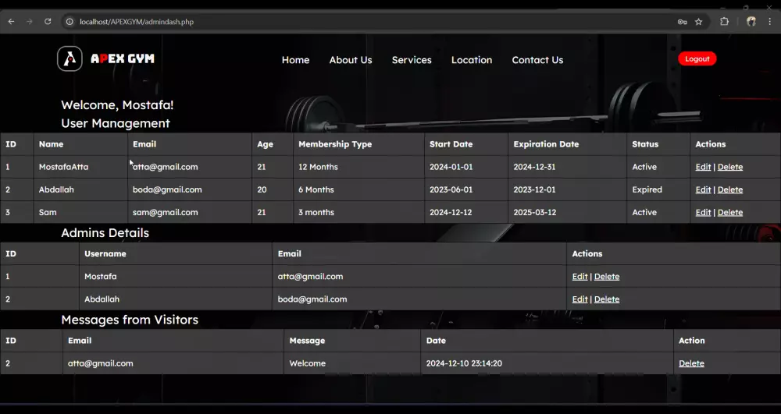781x414 pixels.
Task: Click the address bar URL
Action: pos(137,22)
